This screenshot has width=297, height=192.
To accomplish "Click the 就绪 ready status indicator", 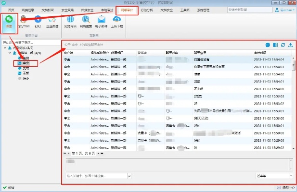I will 9,188.
